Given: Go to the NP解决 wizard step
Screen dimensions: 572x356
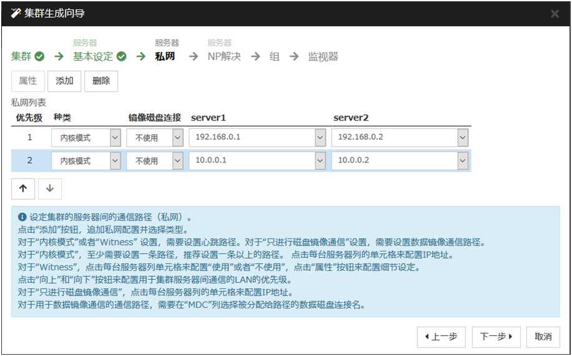Looking at the screenshot, I should pyautogui.click(x=224, y=57).
